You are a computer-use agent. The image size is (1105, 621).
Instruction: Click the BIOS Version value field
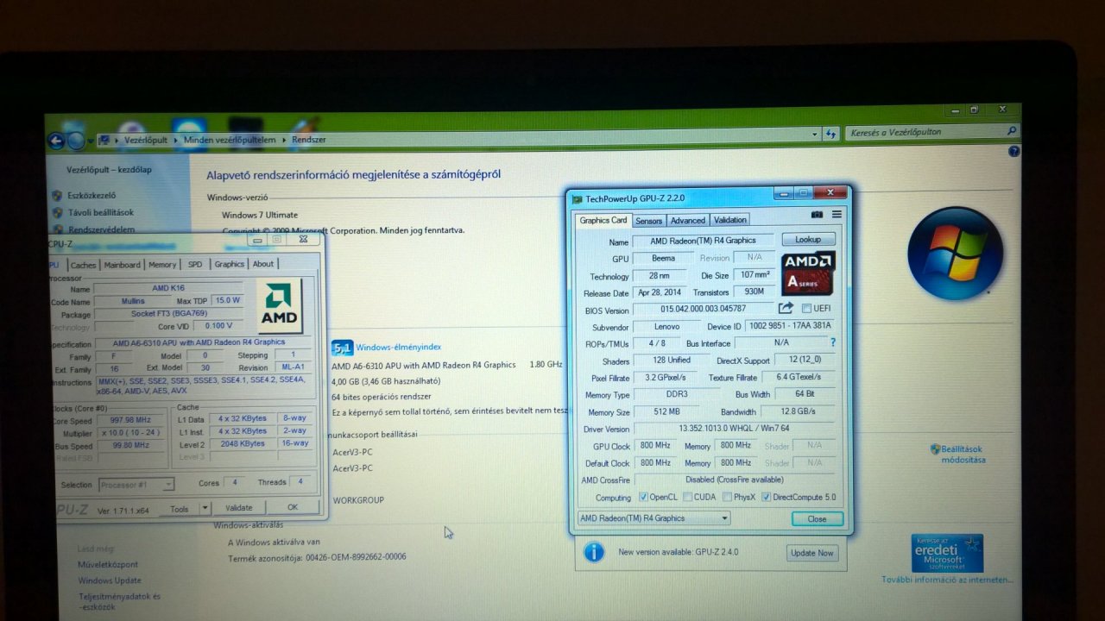[704, 309]
